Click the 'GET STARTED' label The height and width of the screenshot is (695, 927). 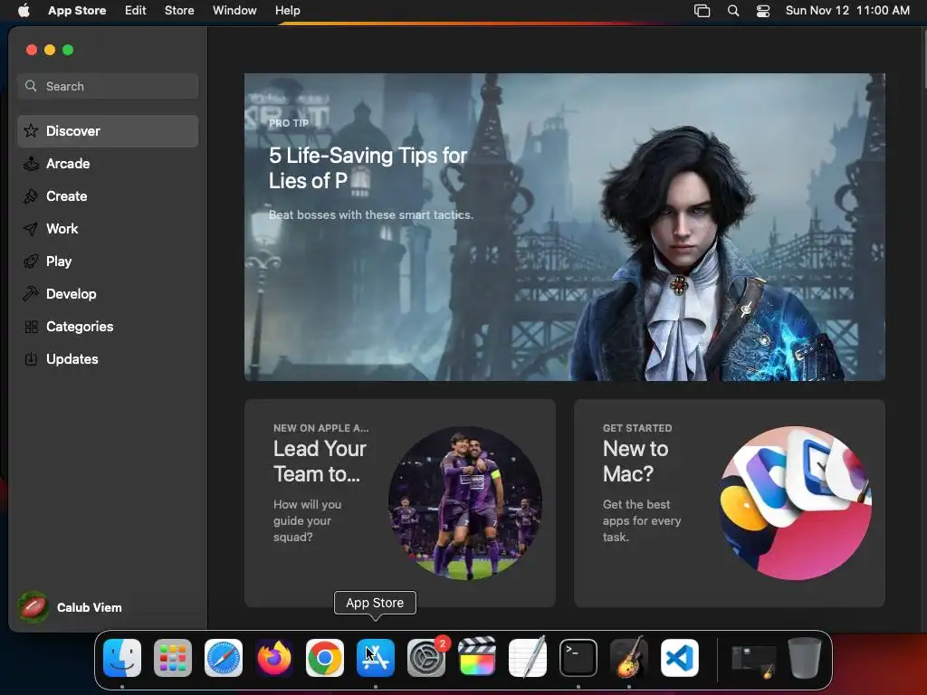pyautogui.click(x=637, y=428)
